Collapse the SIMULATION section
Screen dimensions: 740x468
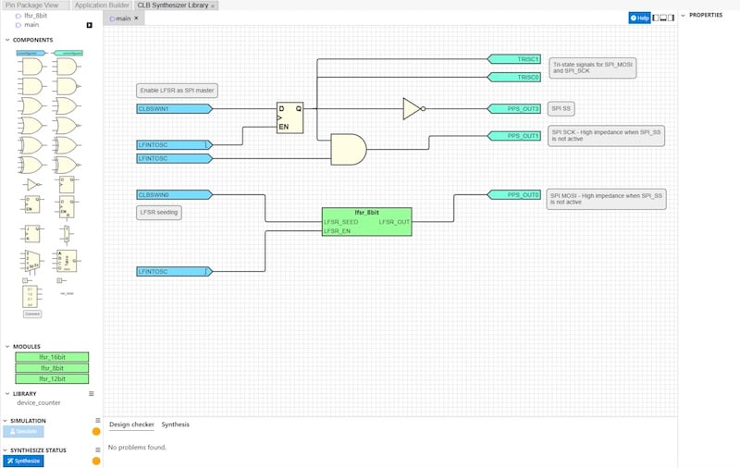click(x=6, y=420)
